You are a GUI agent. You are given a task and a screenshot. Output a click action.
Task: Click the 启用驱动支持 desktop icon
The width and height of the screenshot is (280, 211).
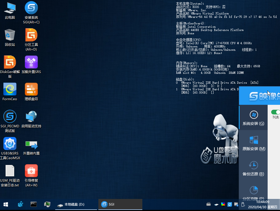pyautogui.click(x=31, y=119)
